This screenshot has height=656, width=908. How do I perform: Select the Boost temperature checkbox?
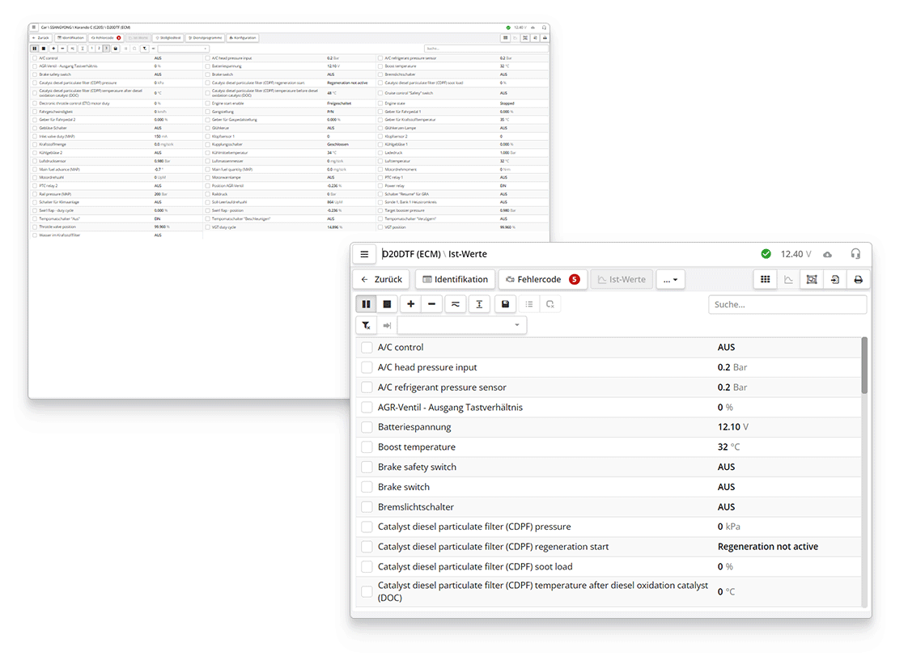pyautogui.click(x=367, y=447)
